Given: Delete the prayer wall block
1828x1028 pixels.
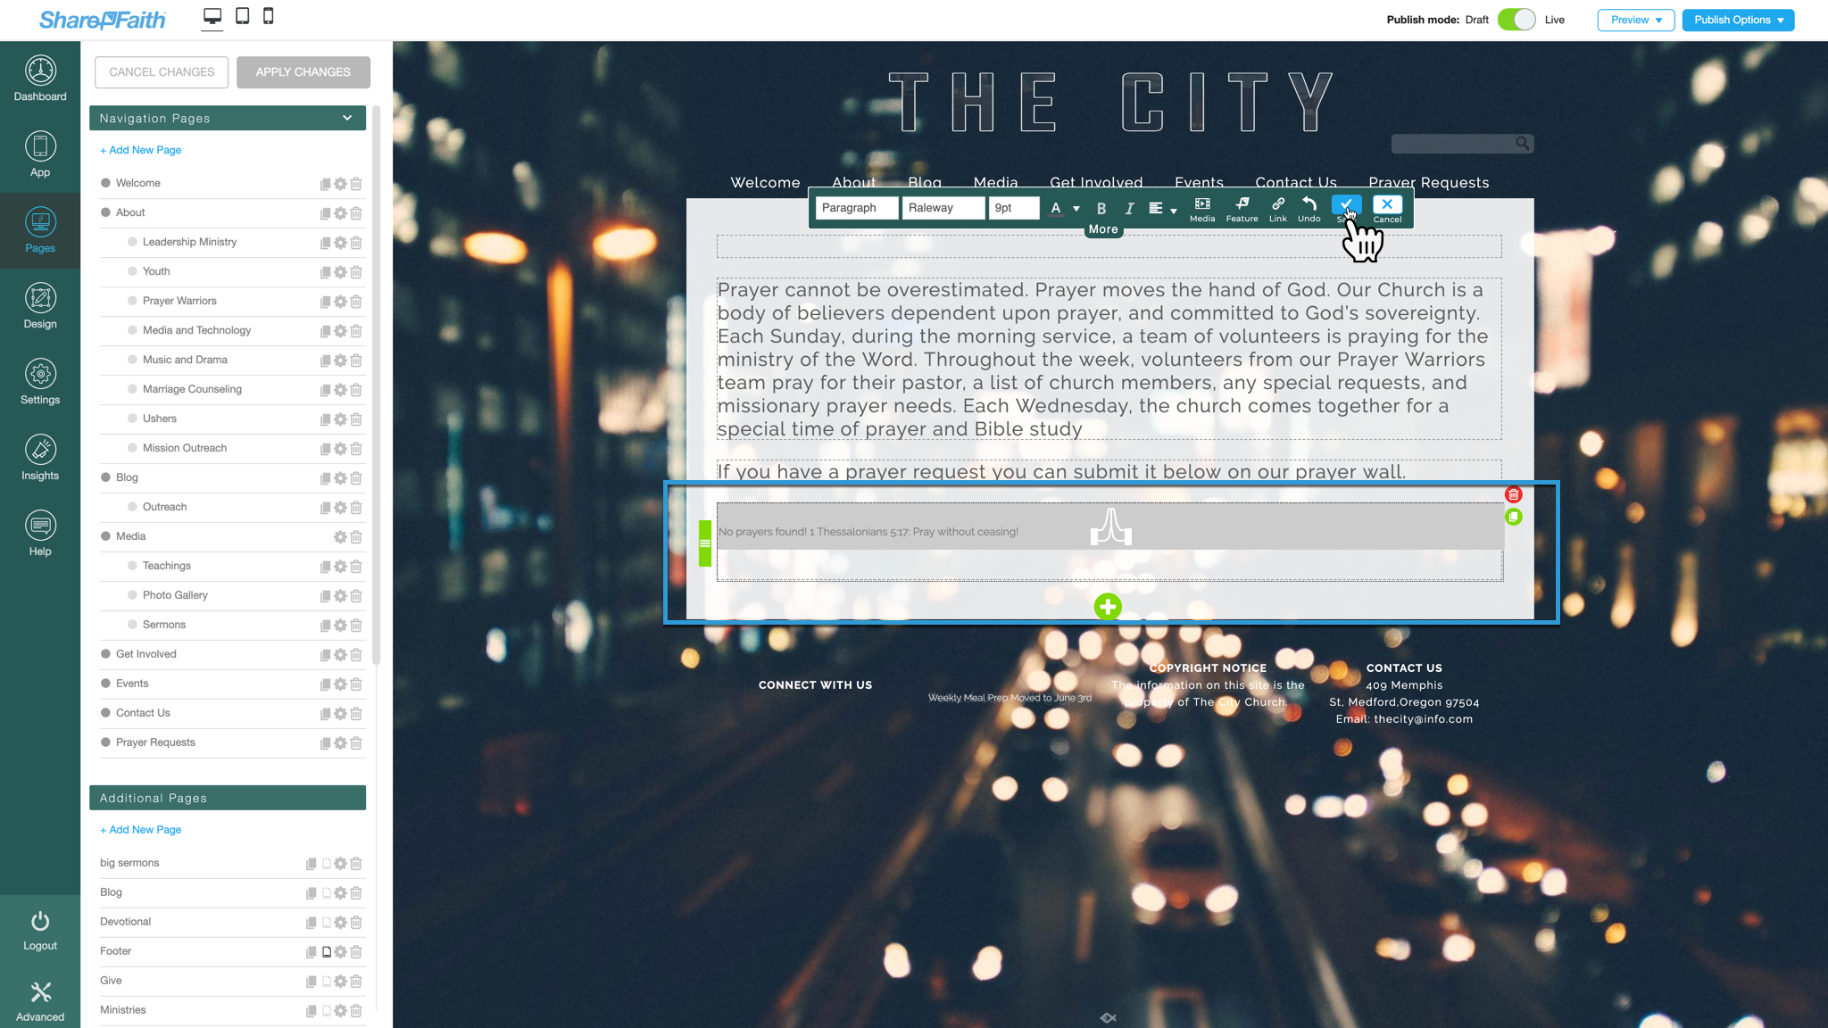Looking at the screenshot, I should pyautogui.click(x=1513, y=494).
